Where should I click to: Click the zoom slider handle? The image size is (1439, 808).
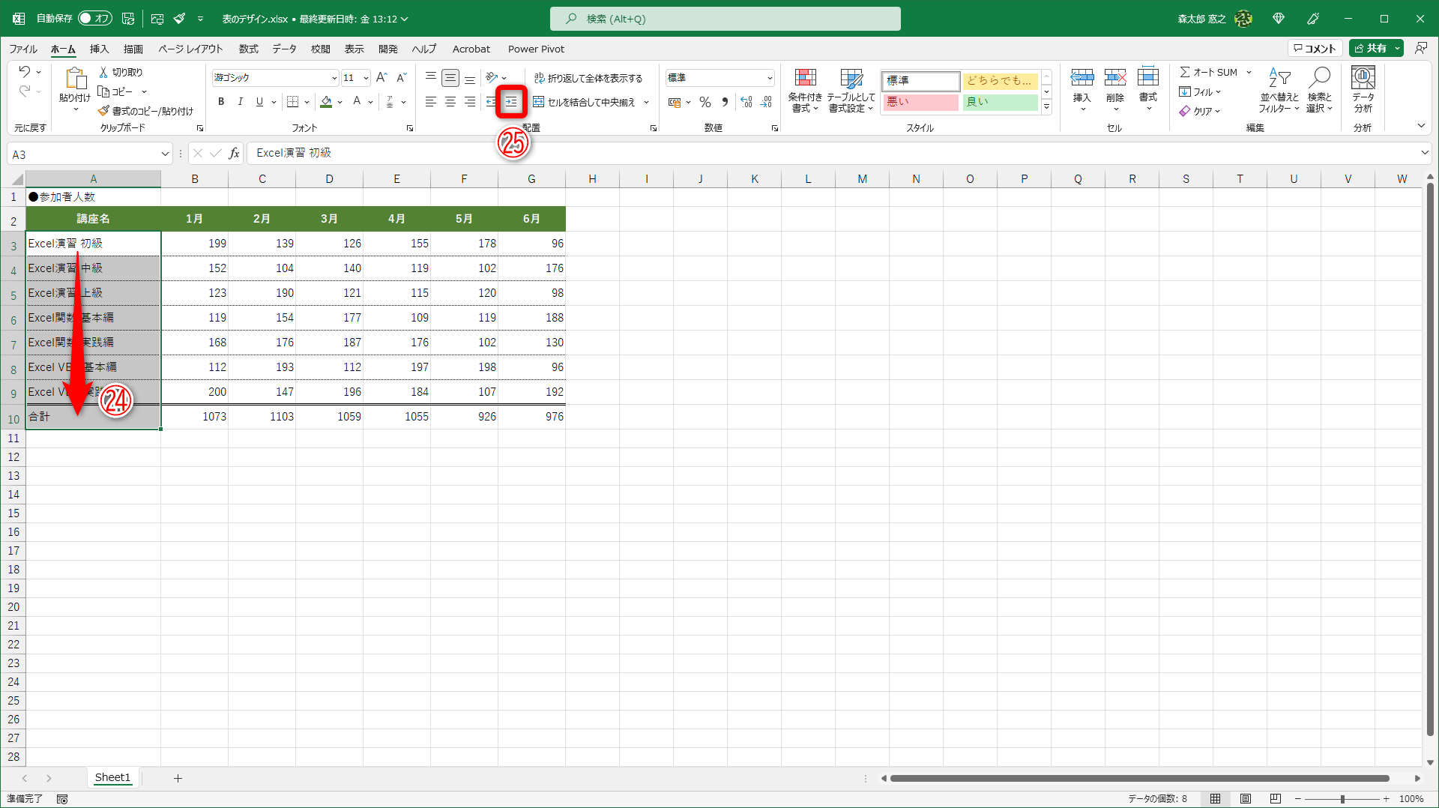(x=1342, y=799)
